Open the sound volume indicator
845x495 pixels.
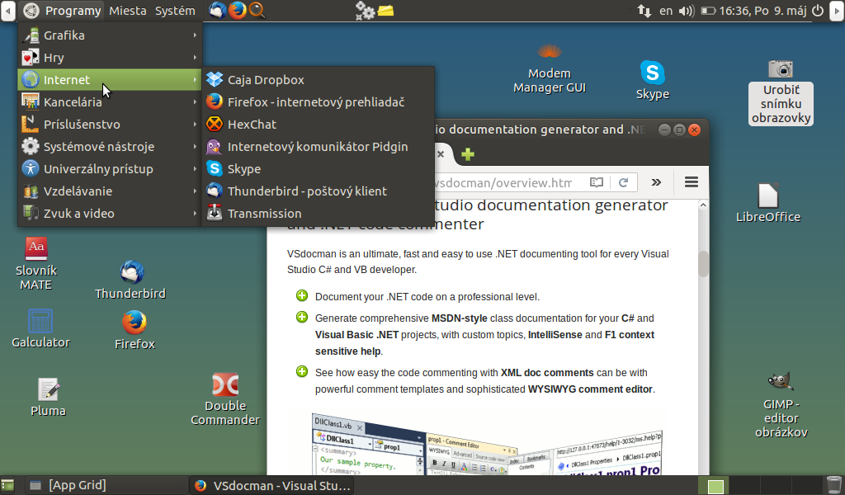686,11
